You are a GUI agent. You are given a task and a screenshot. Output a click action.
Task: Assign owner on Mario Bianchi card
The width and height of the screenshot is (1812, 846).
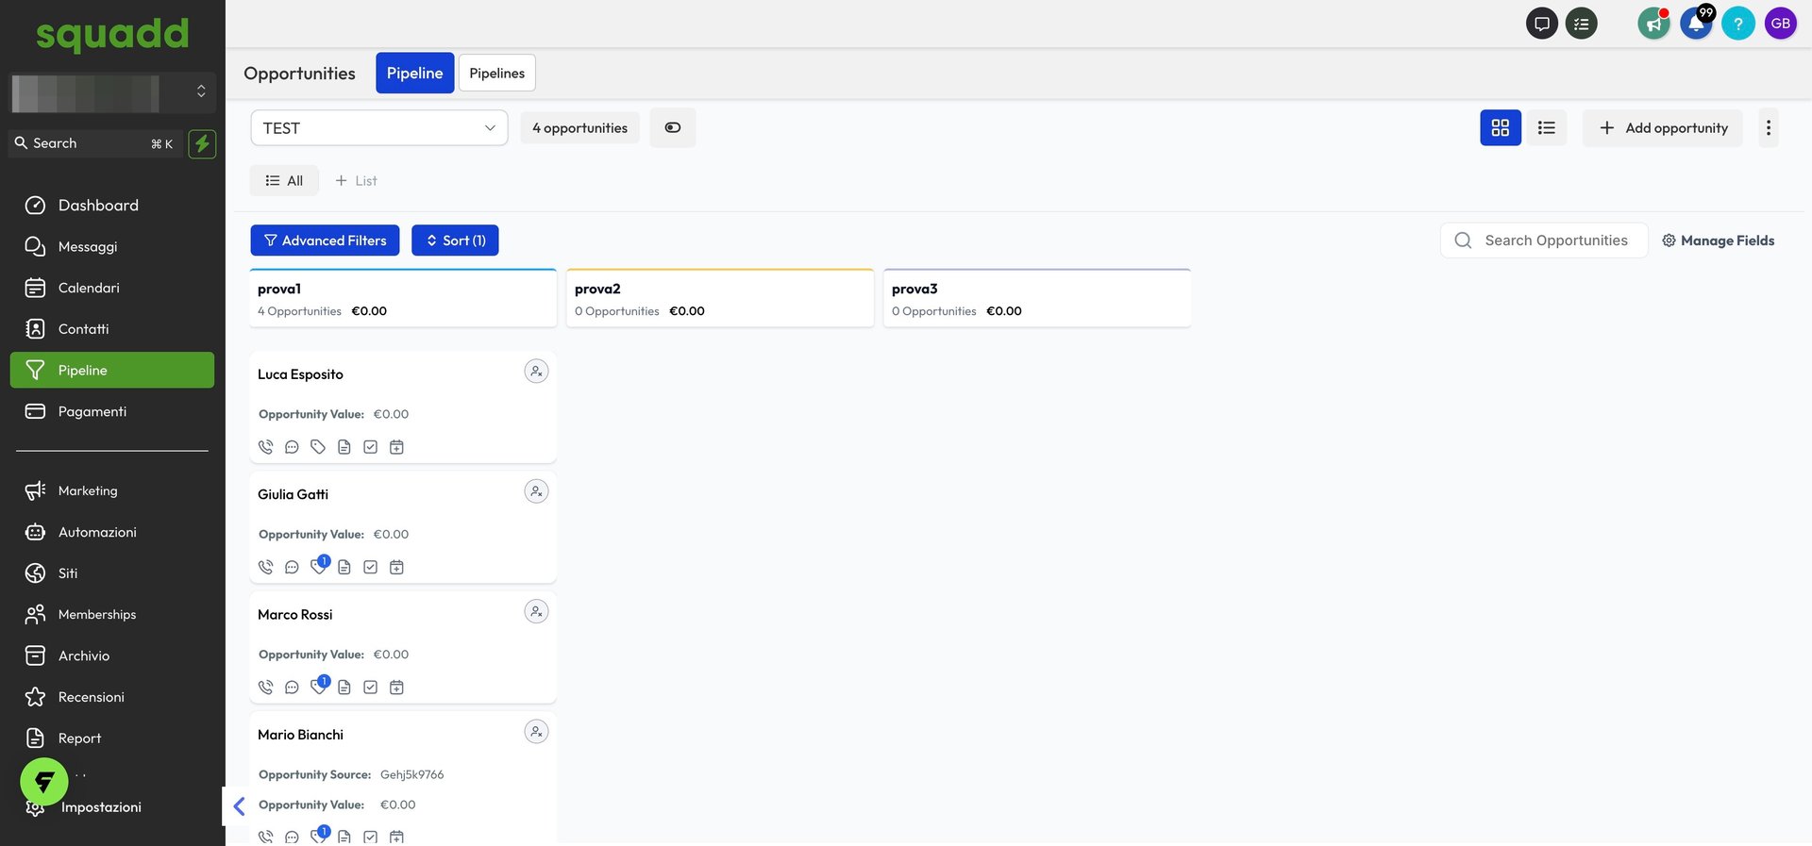tap(536, 732)
